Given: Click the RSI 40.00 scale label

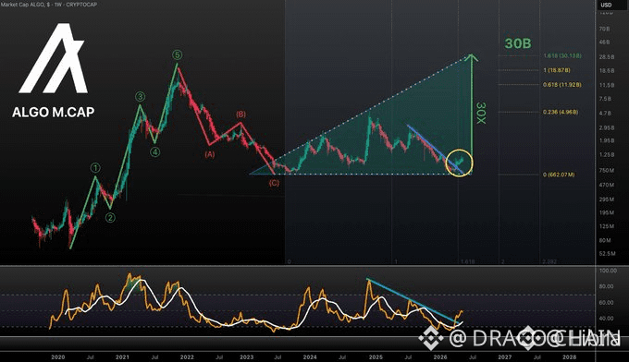Looking at the screenshot, I should pos(607,319).
